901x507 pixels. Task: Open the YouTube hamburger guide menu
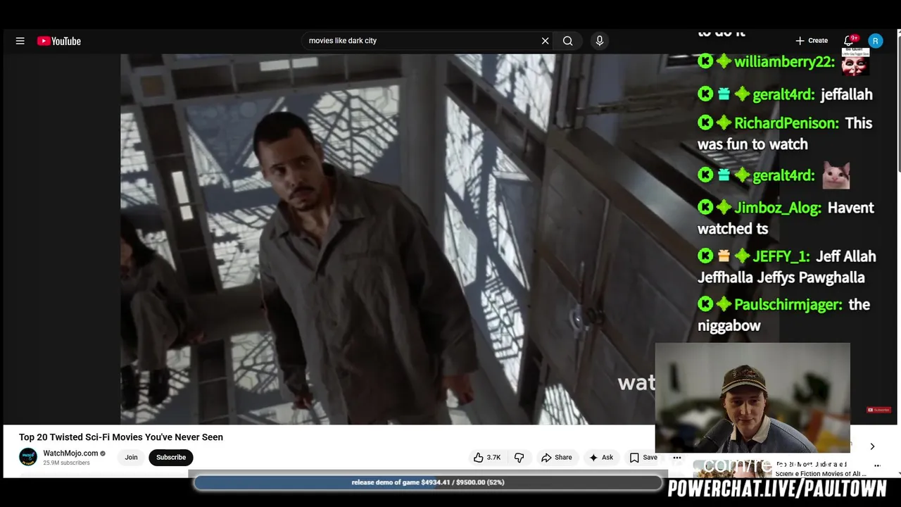coord(20,41)
